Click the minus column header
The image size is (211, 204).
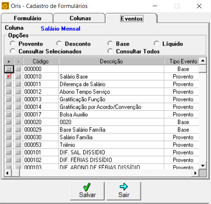coord(18,61)
